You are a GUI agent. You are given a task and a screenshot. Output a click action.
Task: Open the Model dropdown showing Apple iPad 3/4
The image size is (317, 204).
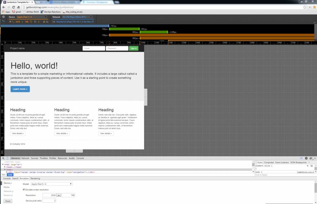click(x=51, y=184)
